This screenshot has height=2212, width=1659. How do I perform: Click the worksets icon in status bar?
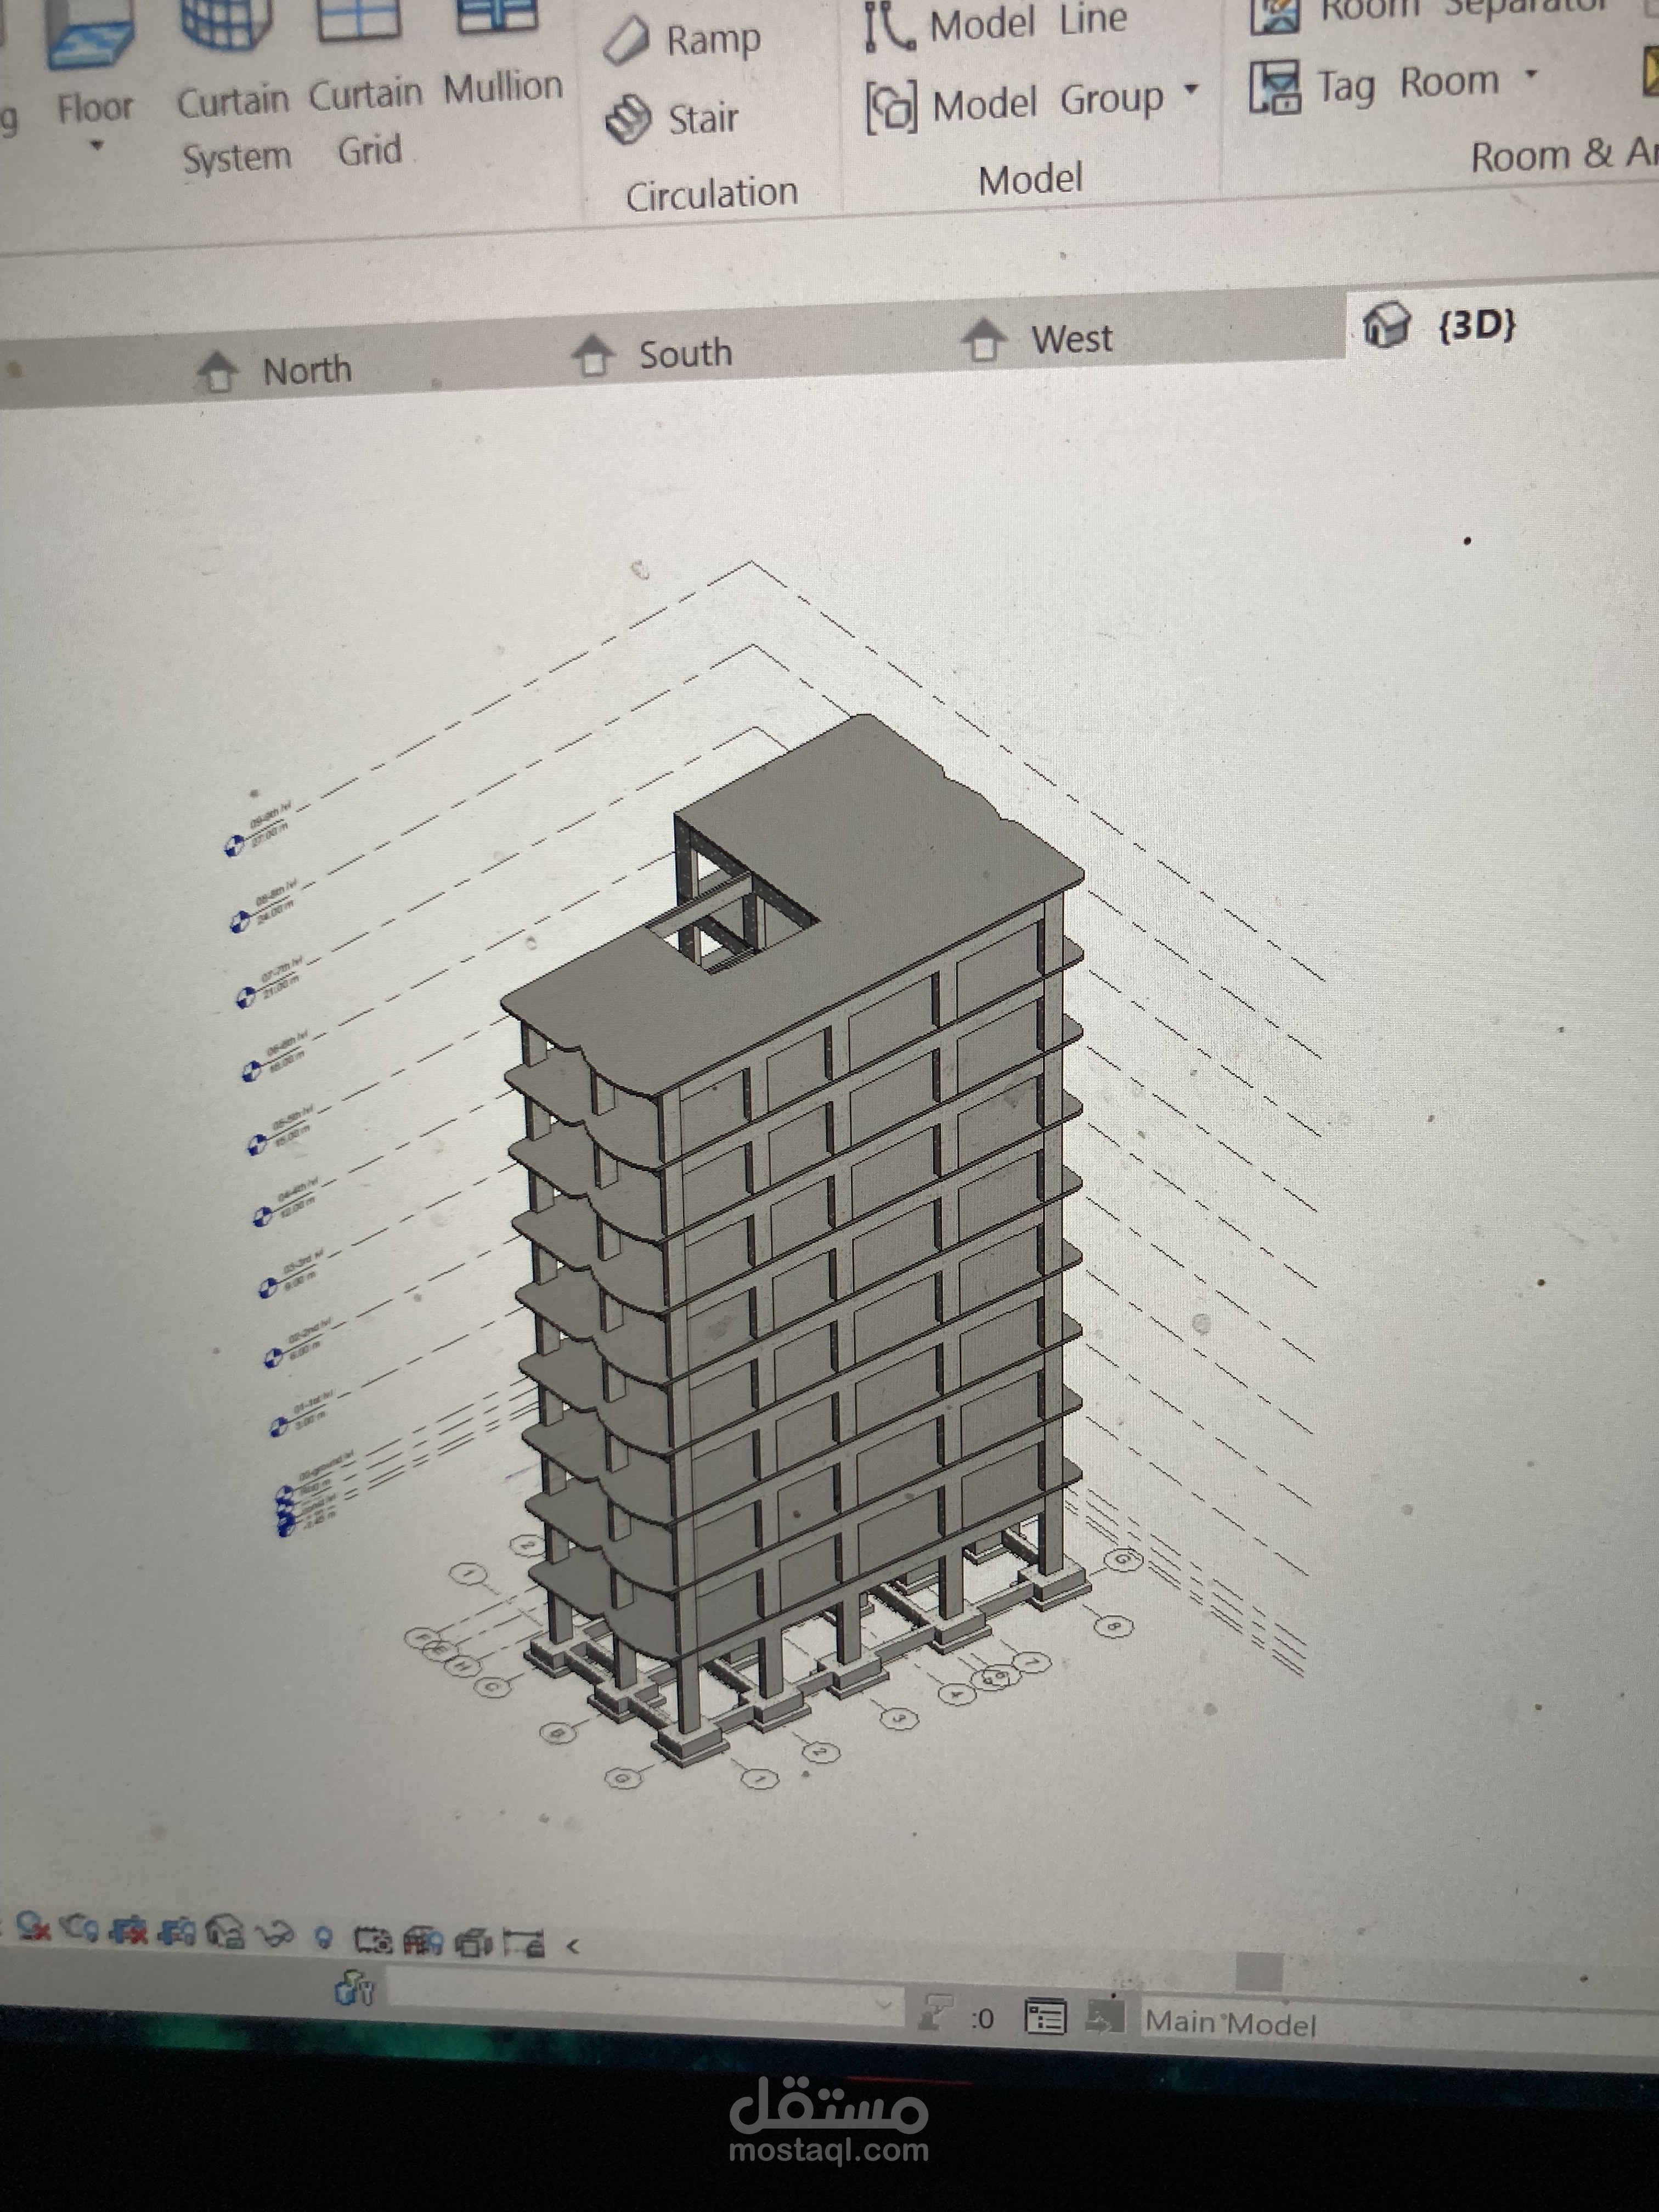coord(354,1988)
